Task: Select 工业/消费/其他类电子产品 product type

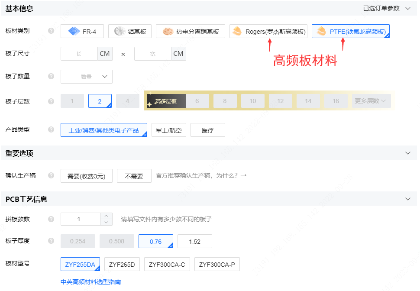Action: coord(104,130)
